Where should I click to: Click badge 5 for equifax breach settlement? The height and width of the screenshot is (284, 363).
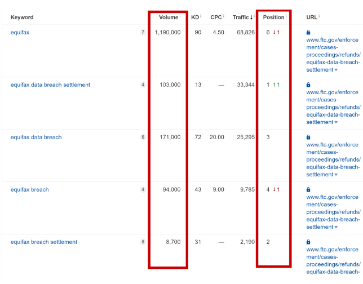click(x=143, y=242)
